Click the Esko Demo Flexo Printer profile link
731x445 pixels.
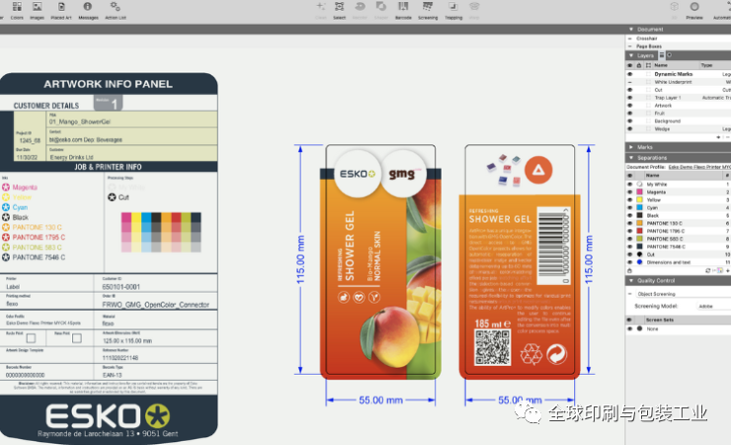tap(701, 167)
